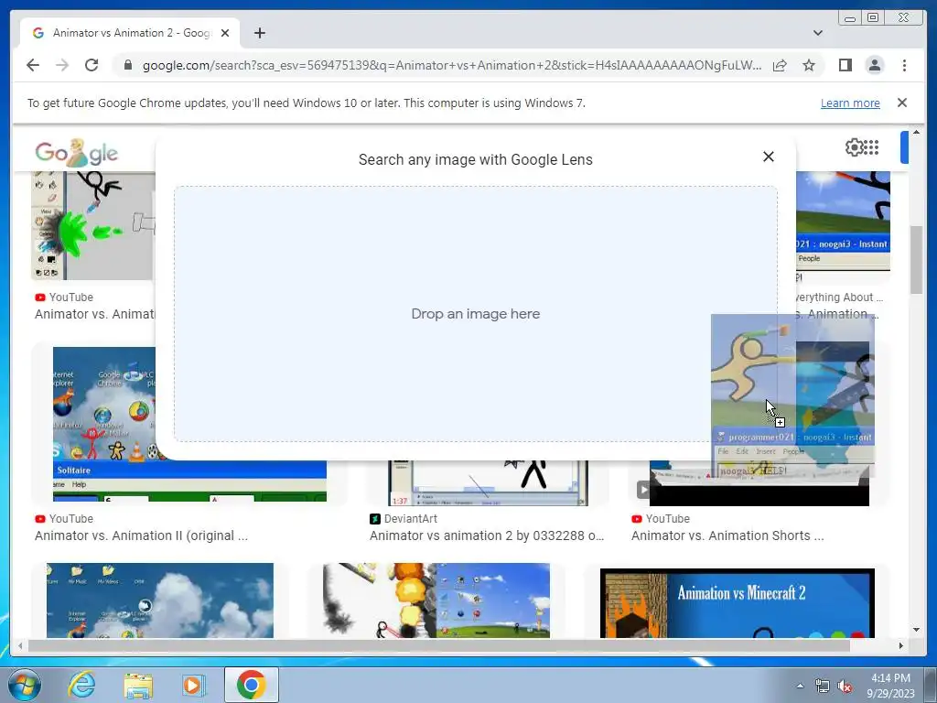Go back to the previous page
The height and width of the screenshot is (703, 937).
pyautogui.click(x=33, y=65)
